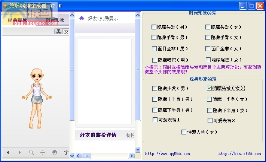Toggle 面目全非(女) checkbox
Screen dimensions: 266x162
tap(208, 49)
